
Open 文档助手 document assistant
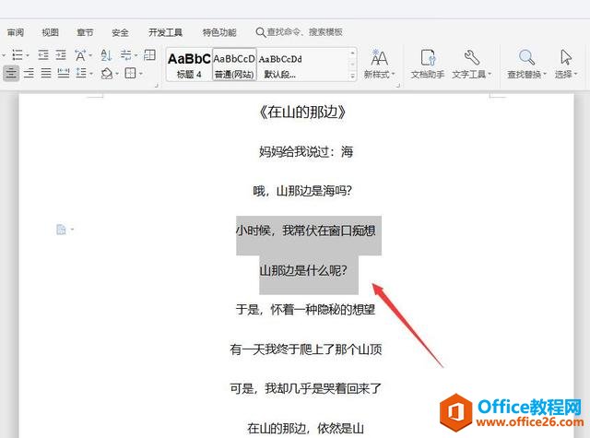(x=428, y=64)
